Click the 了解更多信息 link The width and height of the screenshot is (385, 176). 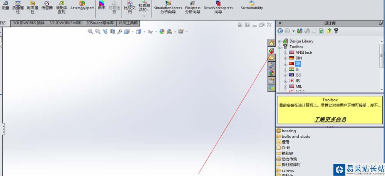pos(330,120)
